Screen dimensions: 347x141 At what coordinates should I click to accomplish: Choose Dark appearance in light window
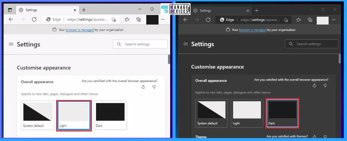tap(110, 115)
